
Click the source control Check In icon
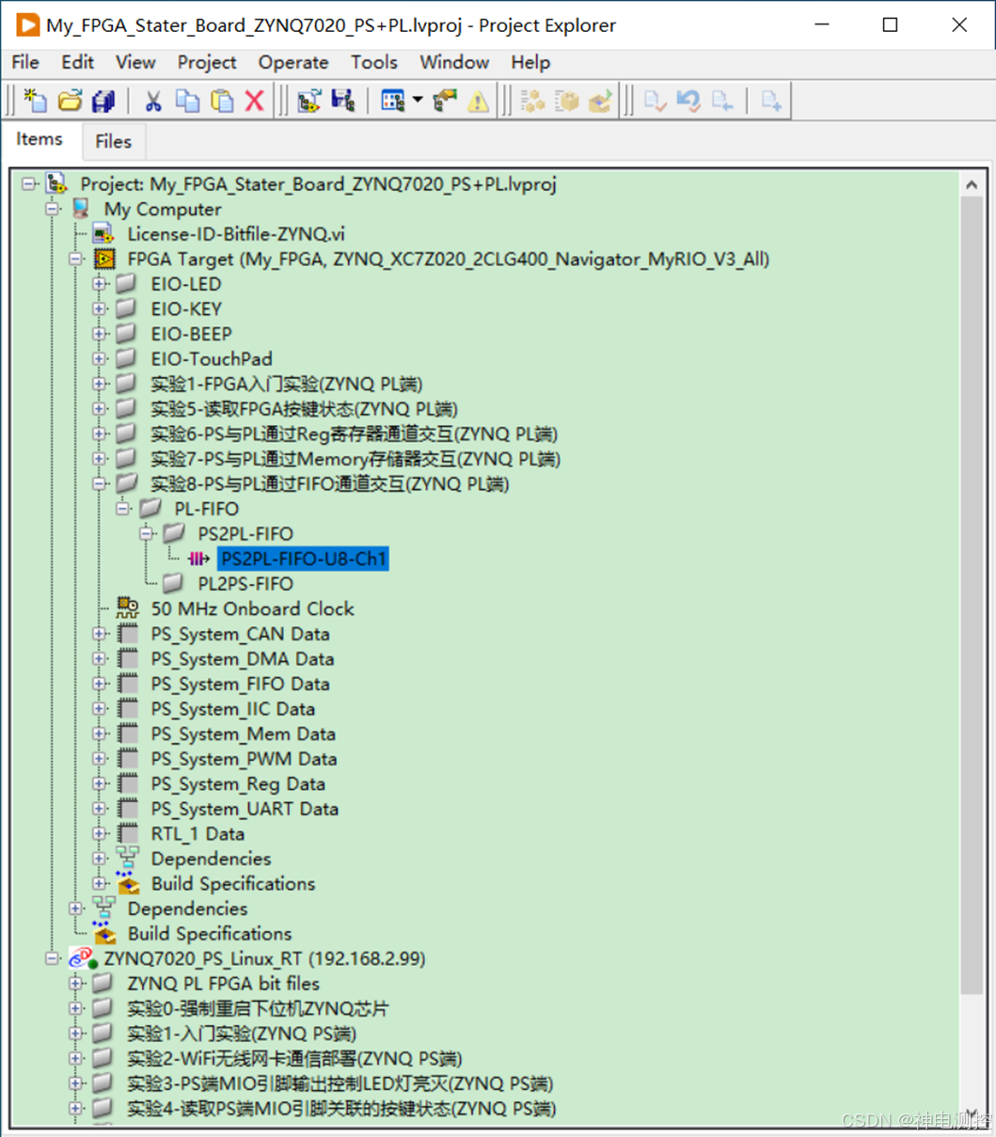pos(655,101)
